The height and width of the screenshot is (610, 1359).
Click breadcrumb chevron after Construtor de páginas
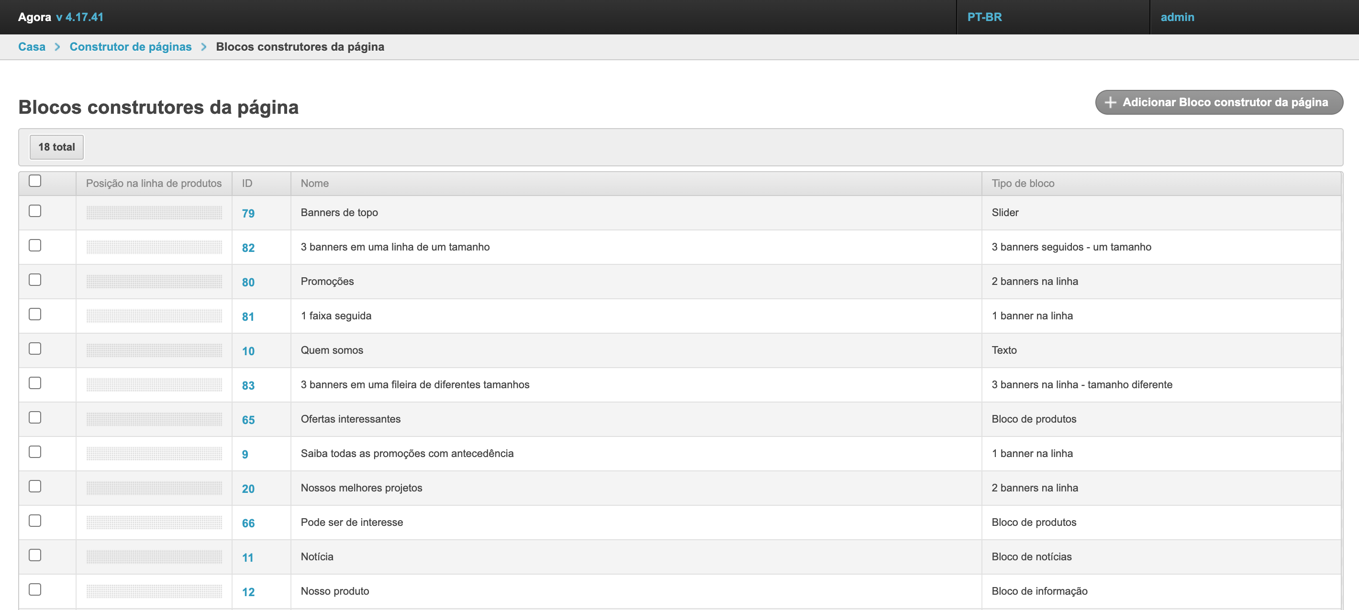(204, 47)
